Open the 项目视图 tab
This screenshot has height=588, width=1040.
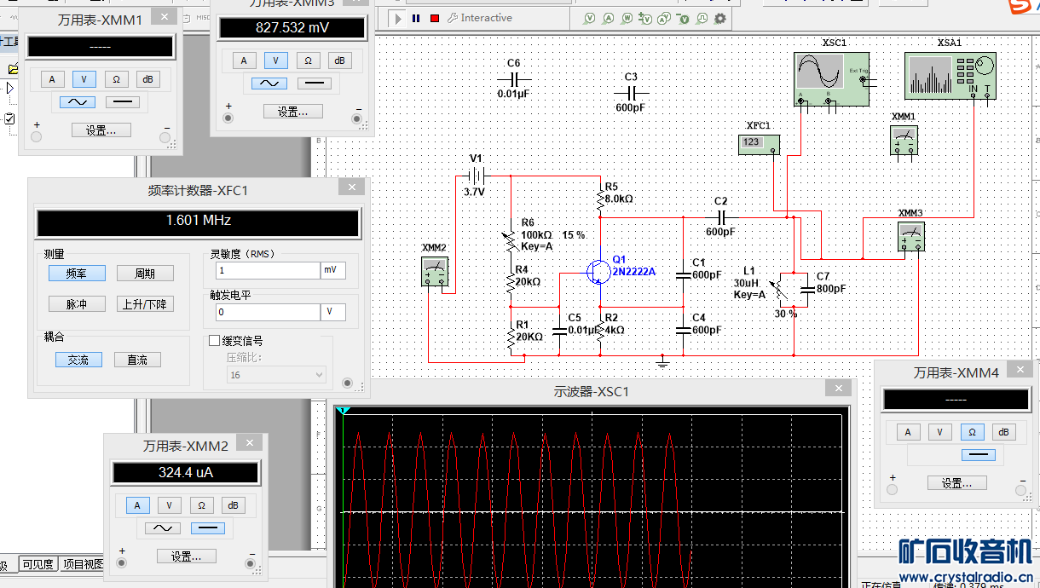pyautogui.click(x=82, y=564)
